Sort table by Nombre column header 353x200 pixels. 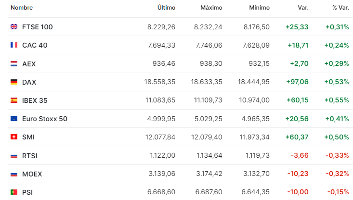click(22, 8)
